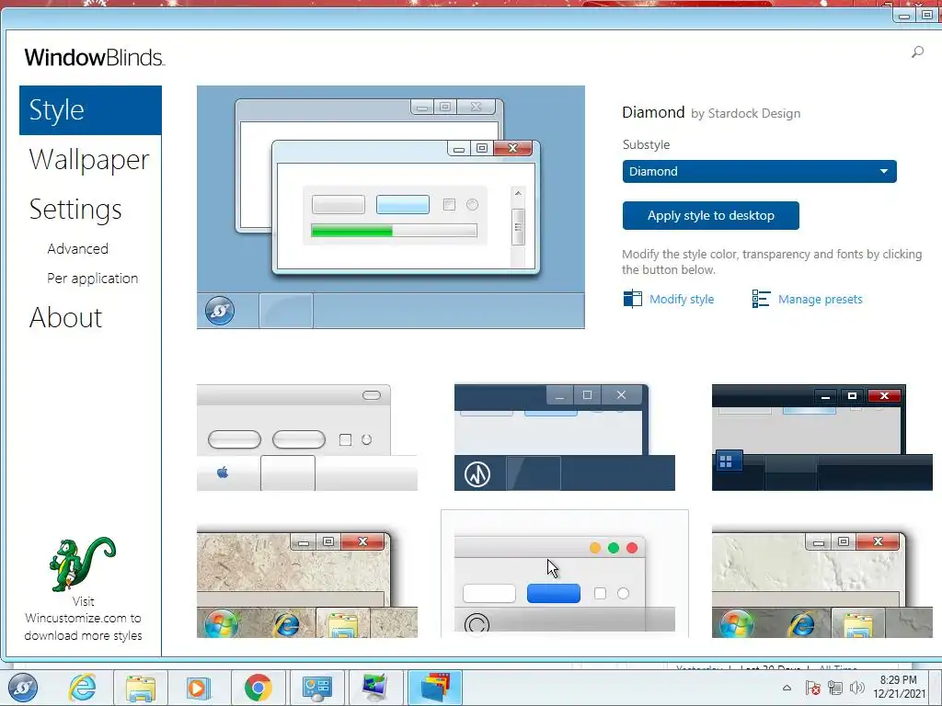Image resolution: width=942 pixels, height=706 pixels.
Task: Open the Manage presets link
Action: pos(820,299)
